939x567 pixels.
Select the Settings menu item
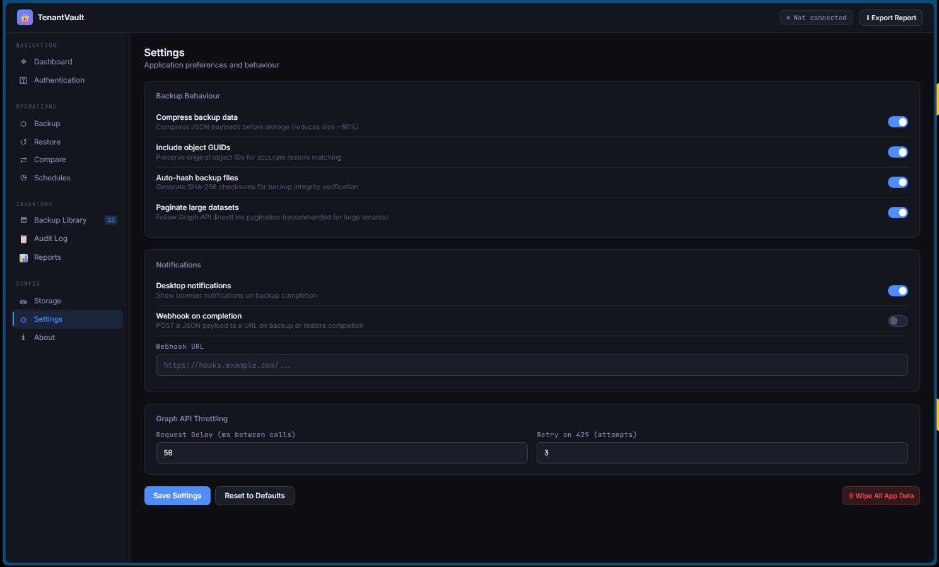67,319
